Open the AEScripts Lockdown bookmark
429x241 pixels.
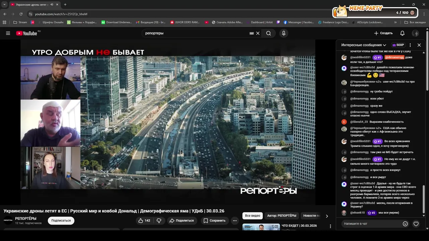coord(367,22)
